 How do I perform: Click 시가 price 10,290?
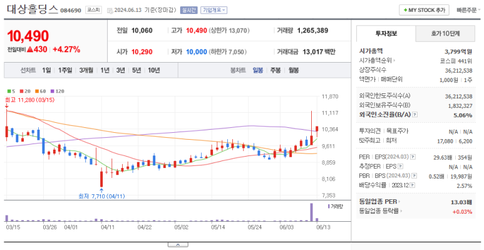pyautogui.click(x=142, y=52)
